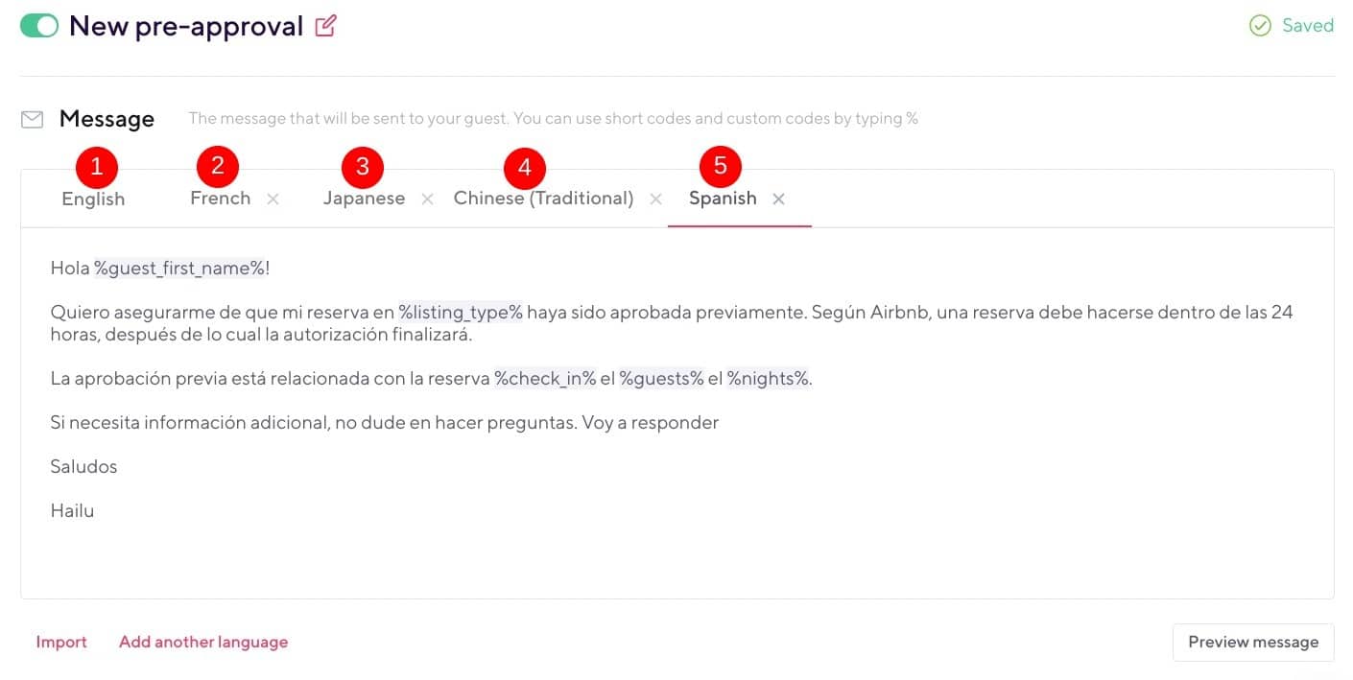Image resolution: width=1353 pixels, height=680 pixels.
Task: Remove the Japanese language with its x
Action: point(427,199)
